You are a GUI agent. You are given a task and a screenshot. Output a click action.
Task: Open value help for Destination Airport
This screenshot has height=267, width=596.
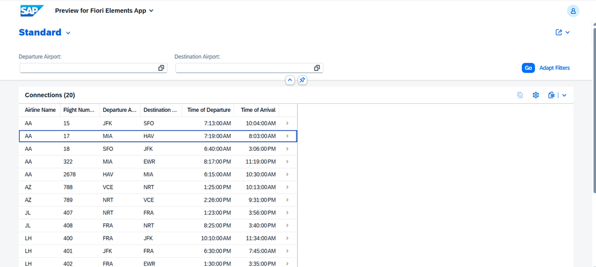[x=317, y=68]
